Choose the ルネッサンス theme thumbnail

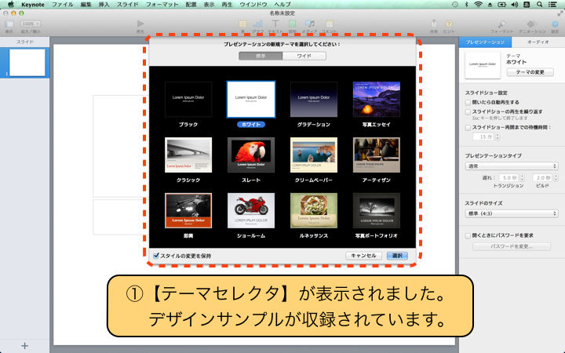[x=314, y=211]
